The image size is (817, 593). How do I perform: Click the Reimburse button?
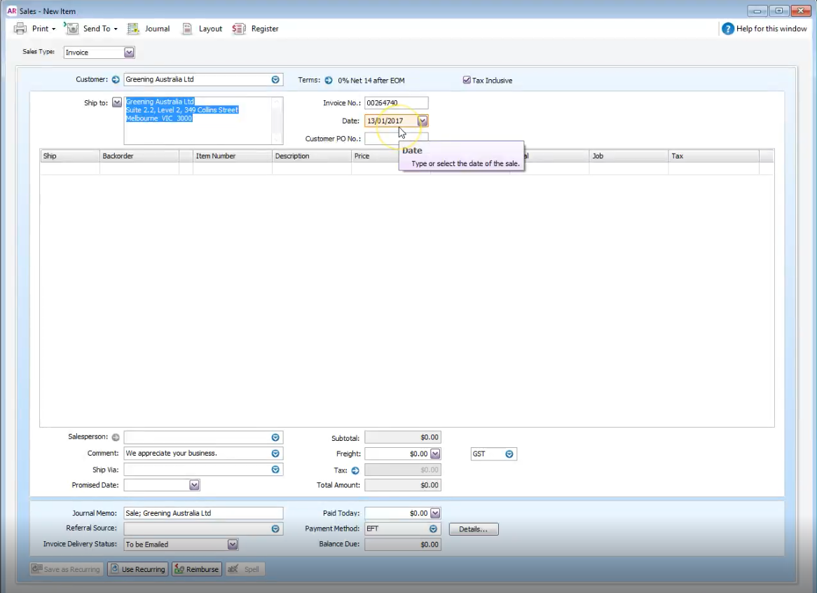coord(197,569)
